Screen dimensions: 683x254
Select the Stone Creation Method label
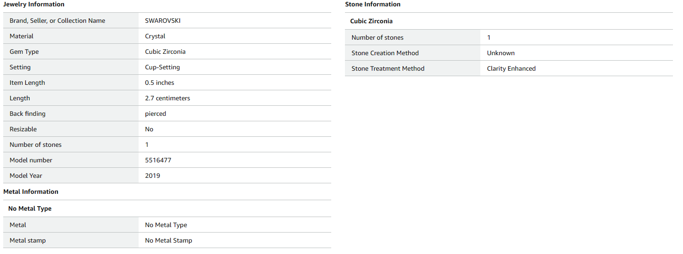coord(385,53)
